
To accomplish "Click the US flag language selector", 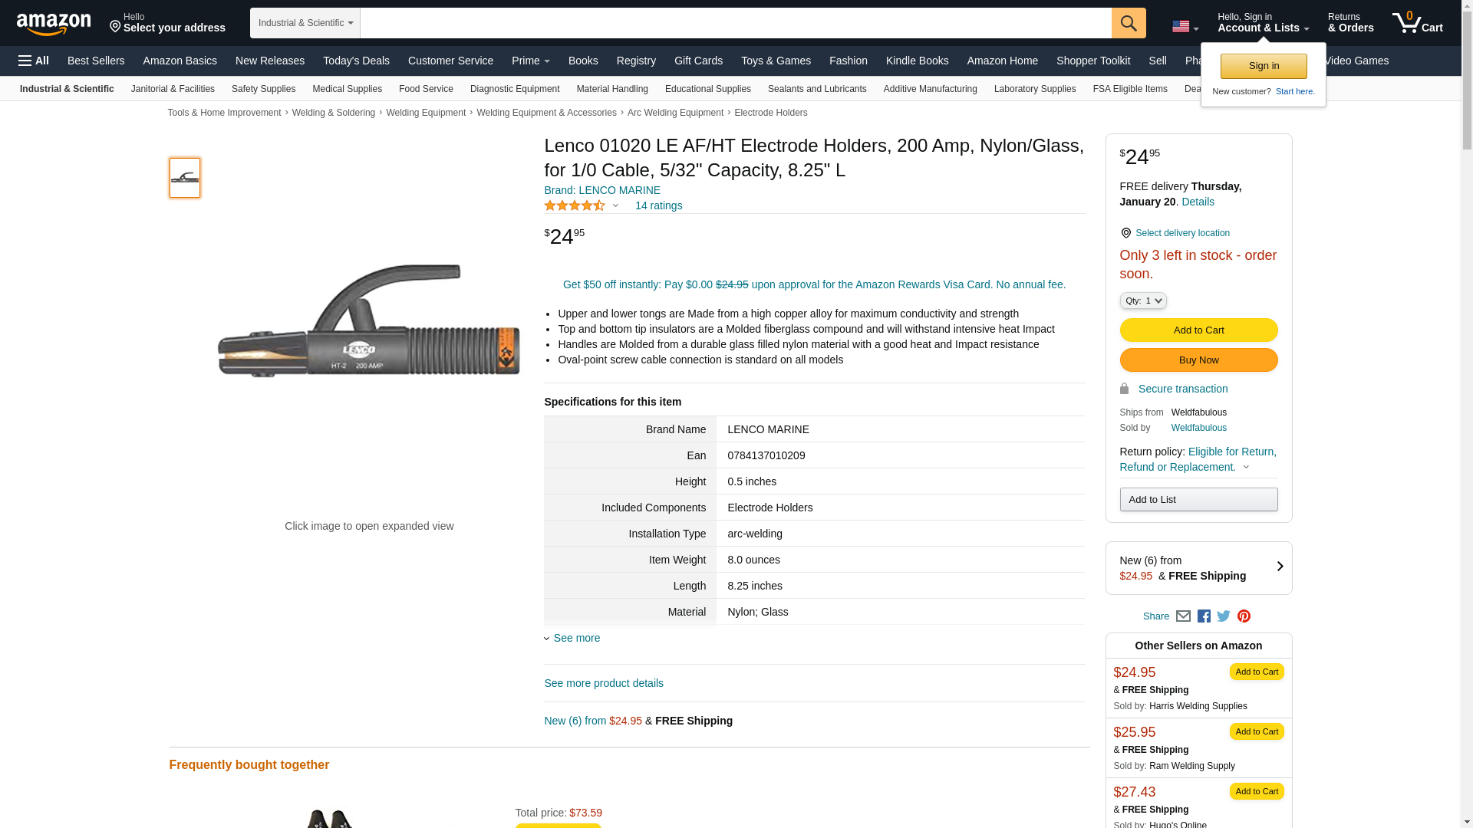I will click(x=1185, y=27).
